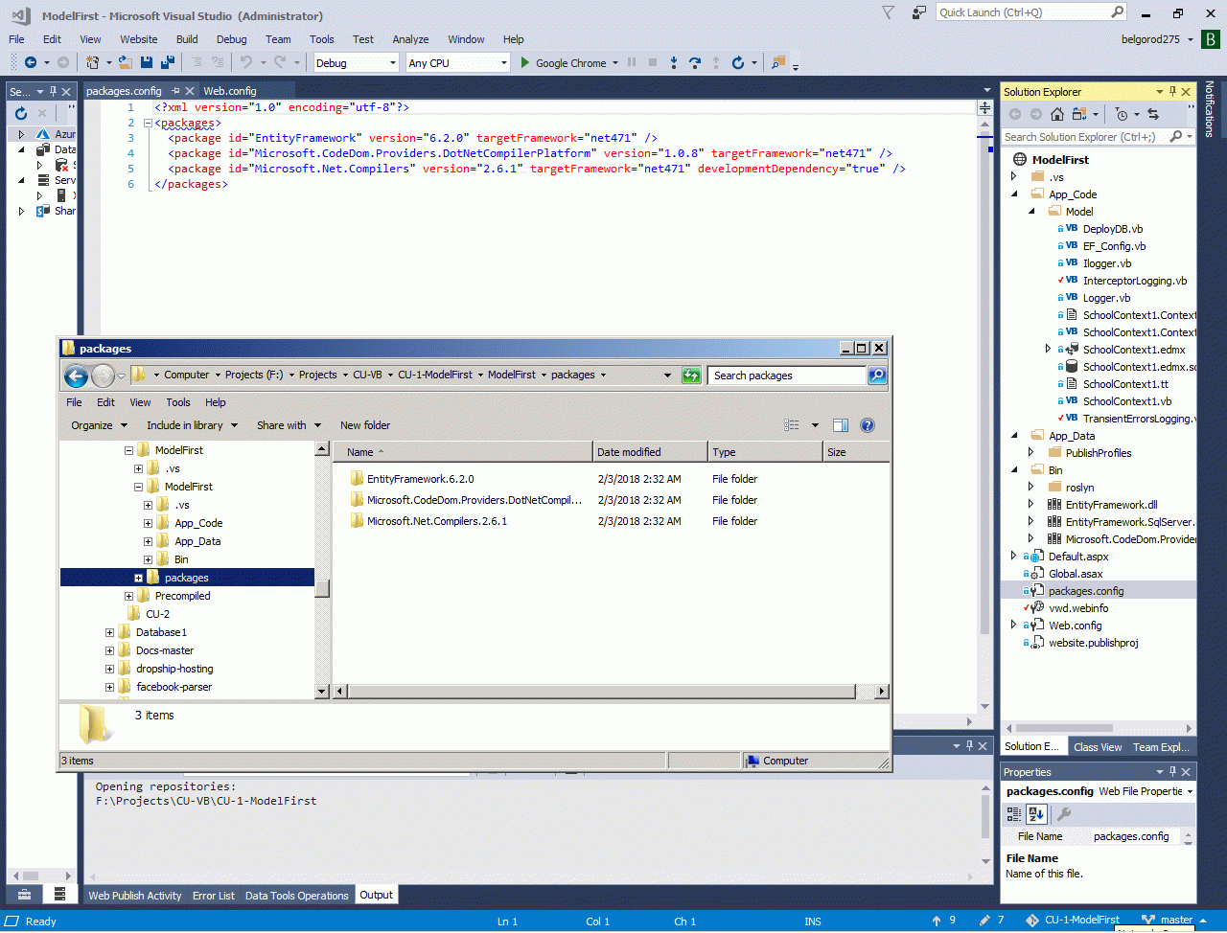
Task: Click the Refresh browser toolbar icon
Action: pos(737,62)
